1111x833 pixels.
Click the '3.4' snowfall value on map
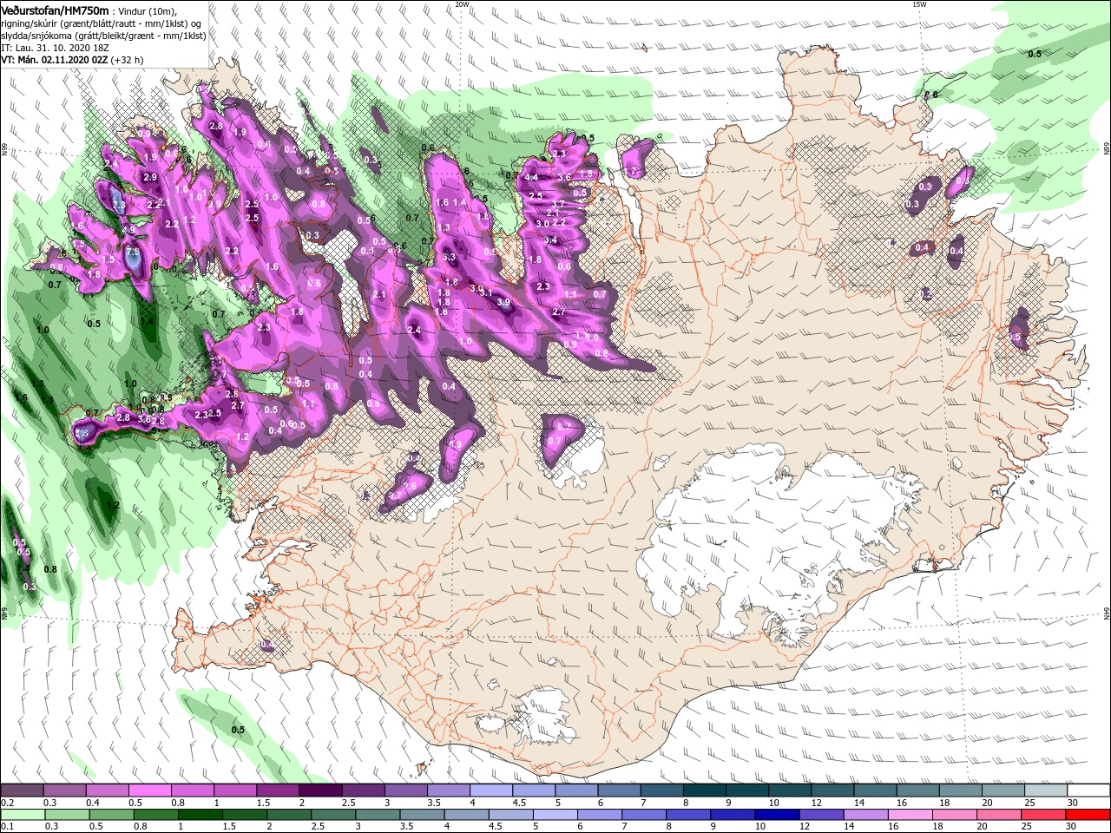click(x=550, y=240)
